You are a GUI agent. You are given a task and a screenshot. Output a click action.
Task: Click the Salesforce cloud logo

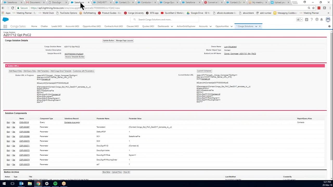tap(5, 19)
